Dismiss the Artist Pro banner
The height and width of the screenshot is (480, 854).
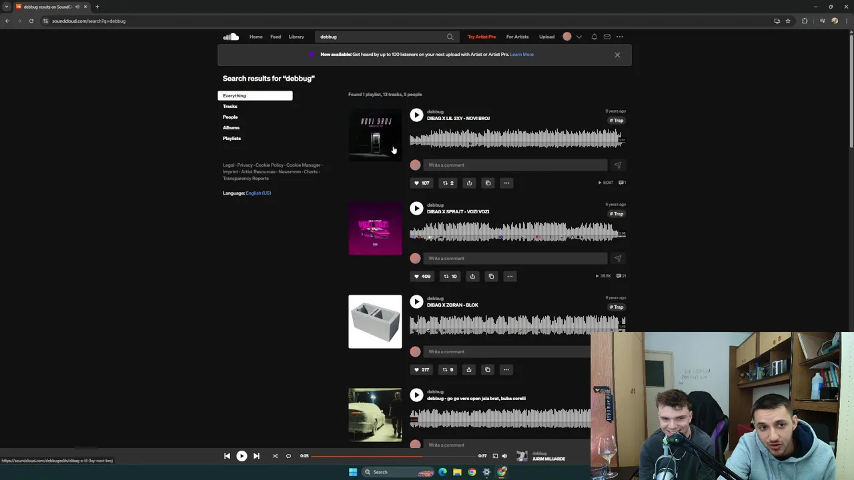click(617, 55)
